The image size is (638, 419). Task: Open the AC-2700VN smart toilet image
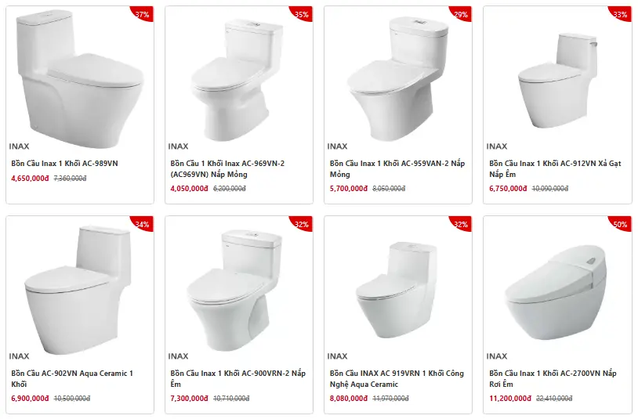click(x=557, y=282)
